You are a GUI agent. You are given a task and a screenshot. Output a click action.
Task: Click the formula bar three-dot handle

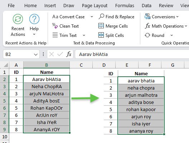[43, 54]
